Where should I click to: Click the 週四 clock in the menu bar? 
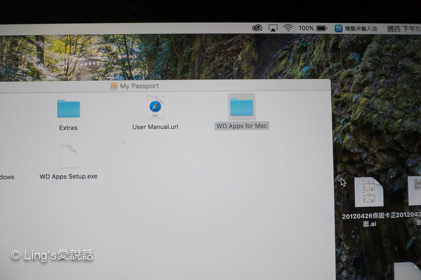tap(404, 29)
